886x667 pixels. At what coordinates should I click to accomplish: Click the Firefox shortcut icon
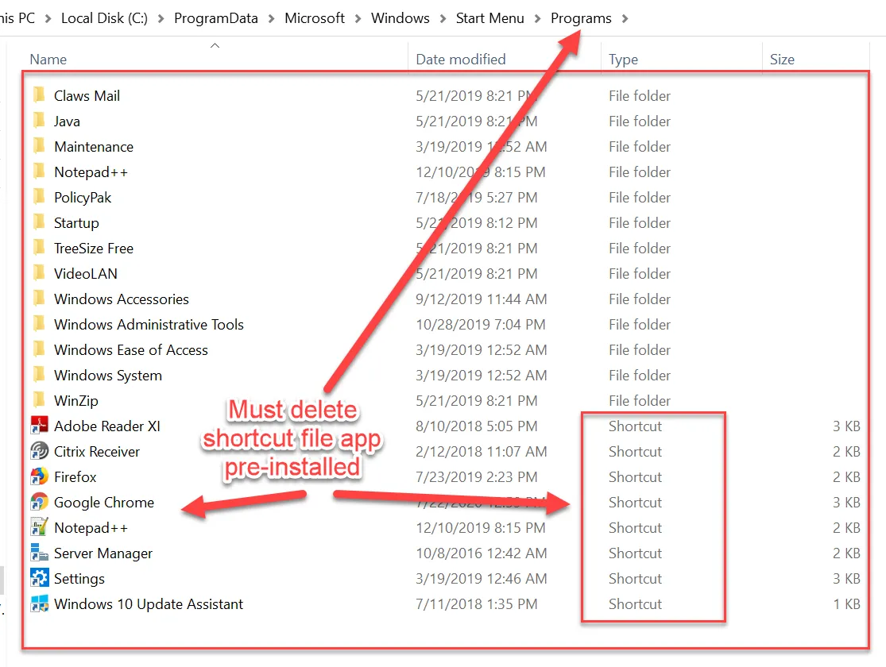point(39,477)
